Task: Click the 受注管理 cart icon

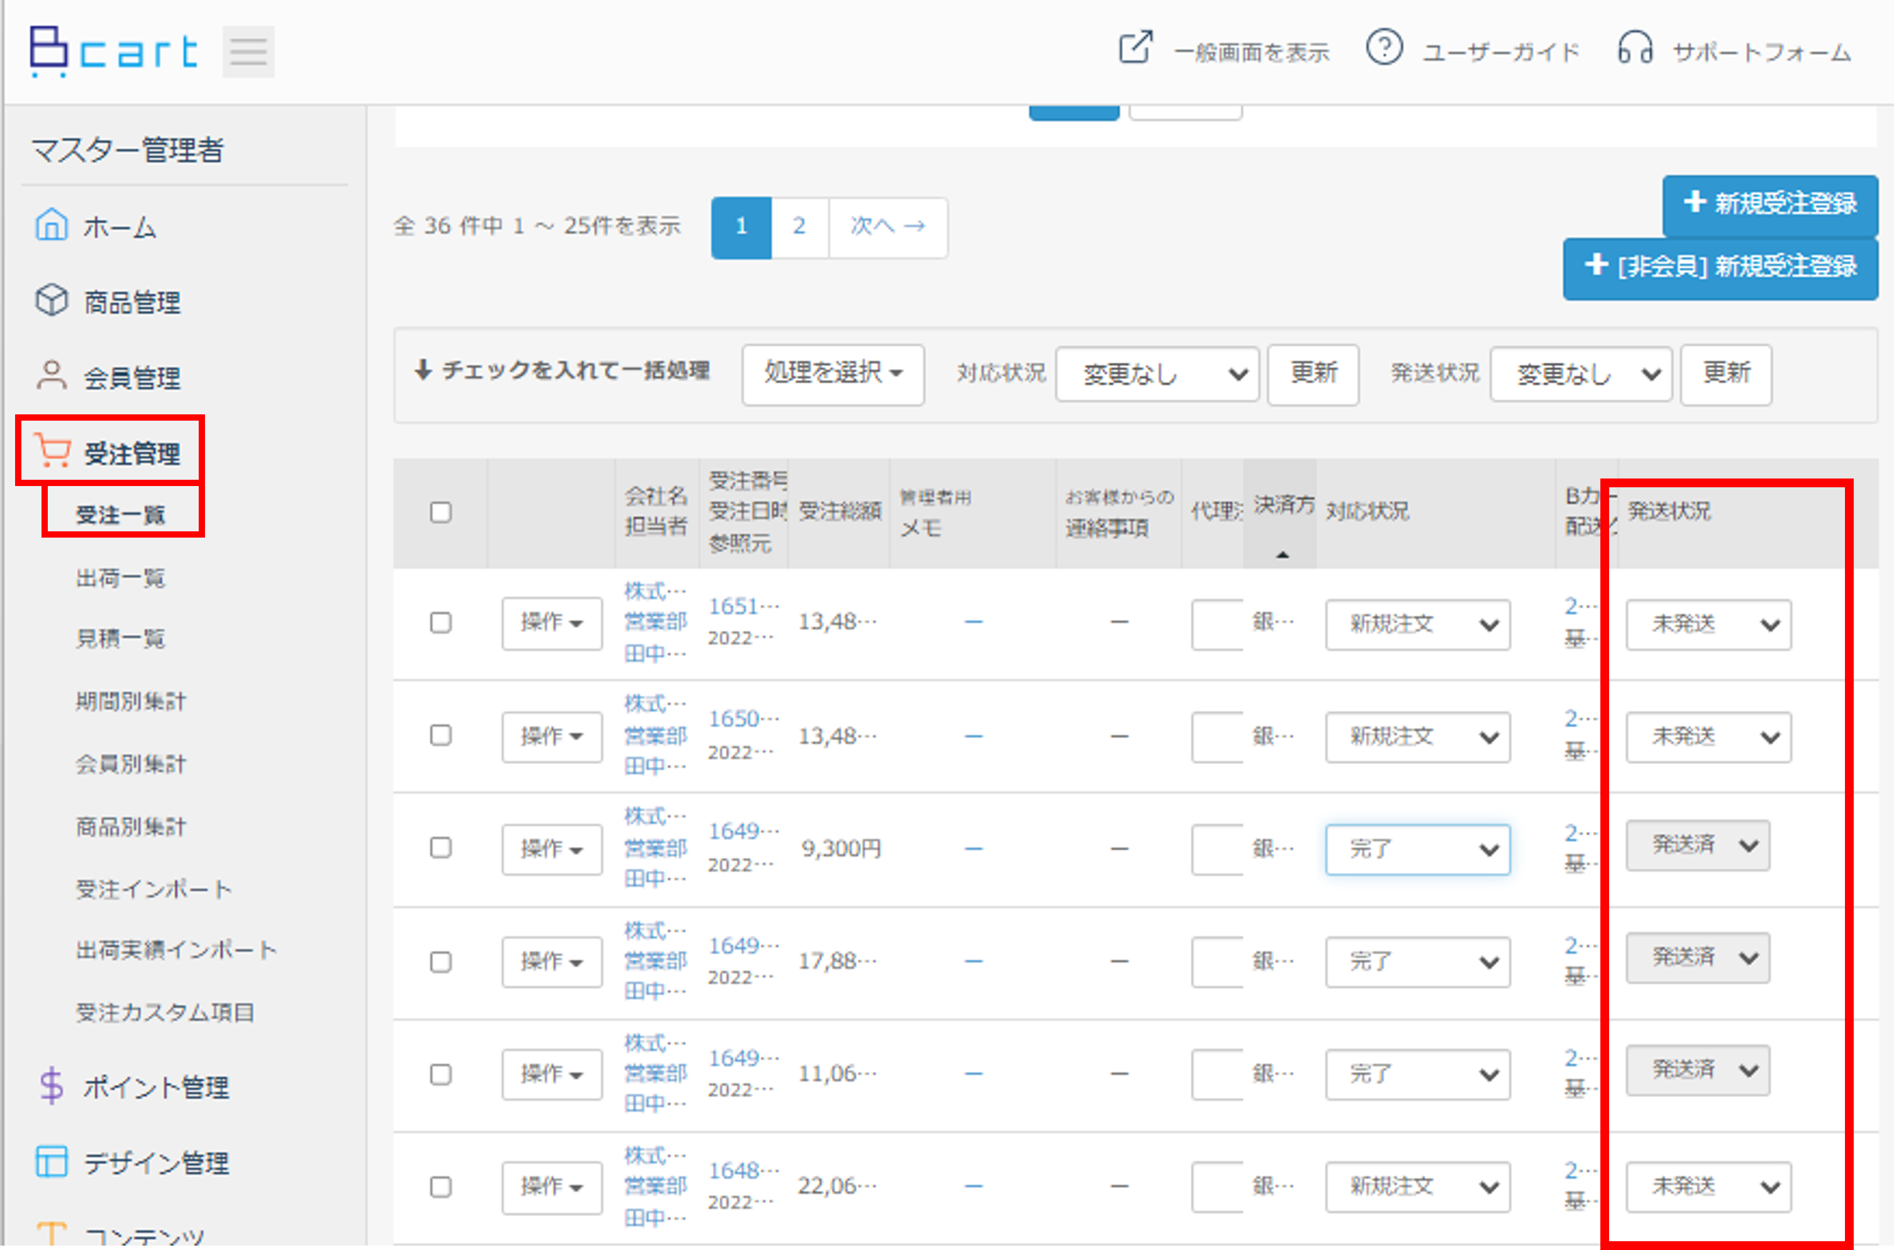Action: pos(53,450)
